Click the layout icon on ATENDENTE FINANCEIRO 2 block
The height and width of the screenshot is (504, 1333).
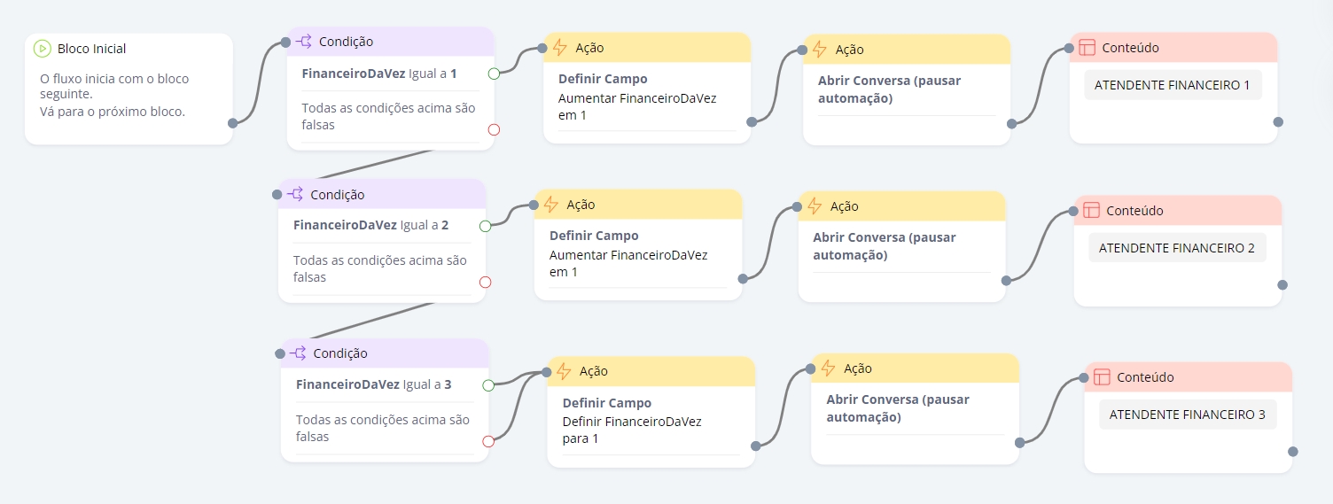1091,211
